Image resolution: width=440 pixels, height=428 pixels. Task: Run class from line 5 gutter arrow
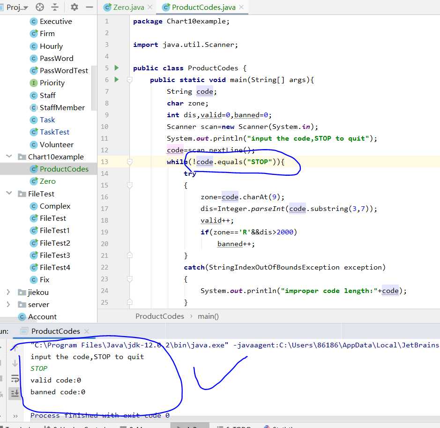click(117, 68)
